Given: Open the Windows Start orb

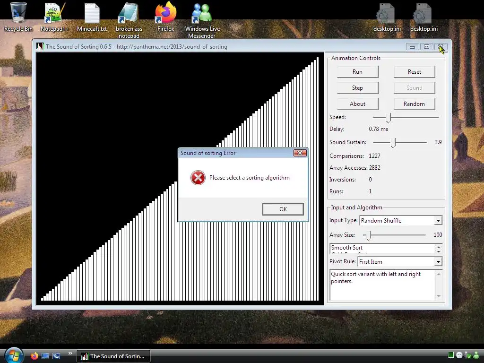Looking at the screenshot, I should (14, 355).
